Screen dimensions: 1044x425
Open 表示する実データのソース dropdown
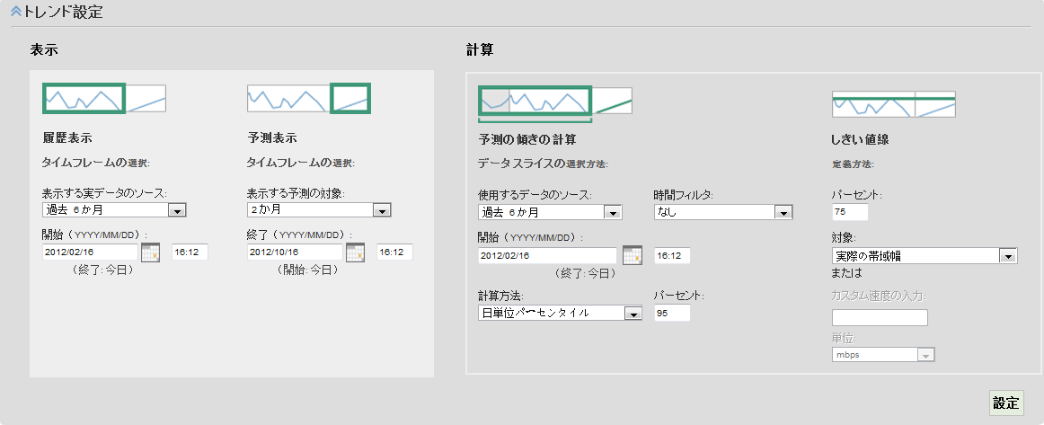(x=177, y=210)
